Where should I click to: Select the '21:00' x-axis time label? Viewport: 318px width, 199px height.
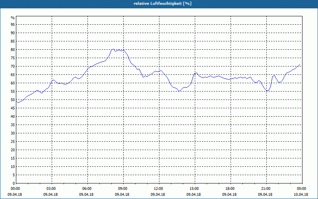click(x=266, y=189)
